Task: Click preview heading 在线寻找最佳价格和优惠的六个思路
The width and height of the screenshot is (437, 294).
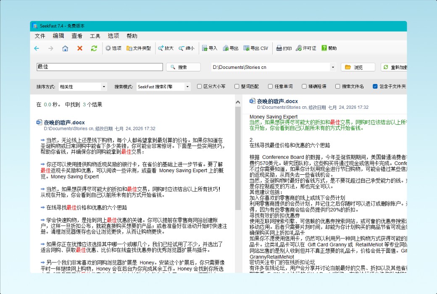Action: coord(290,145)
